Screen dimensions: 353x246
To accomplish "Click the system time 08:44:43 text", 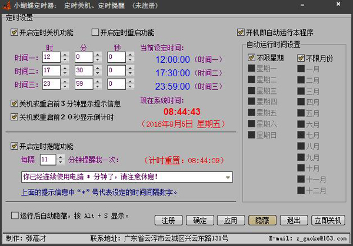I will tap(182, 112).
